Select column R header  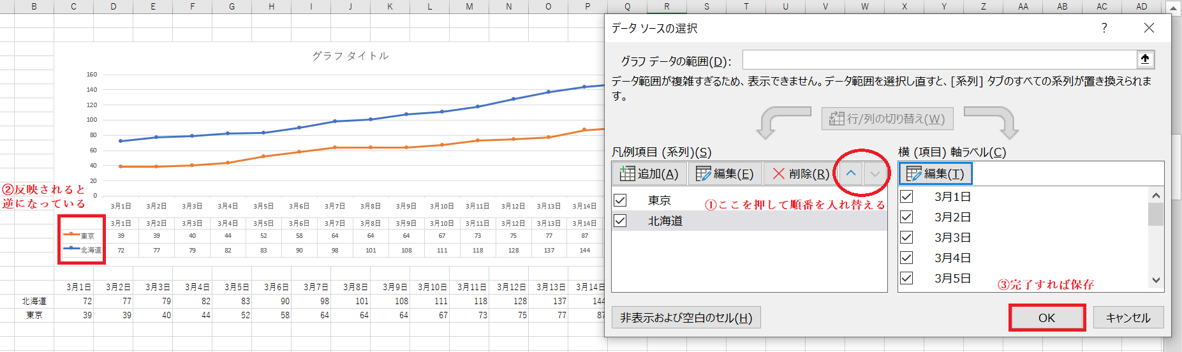coord(667,6)
